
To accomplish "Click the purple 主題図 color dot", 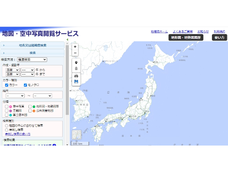I will point(11,111).
